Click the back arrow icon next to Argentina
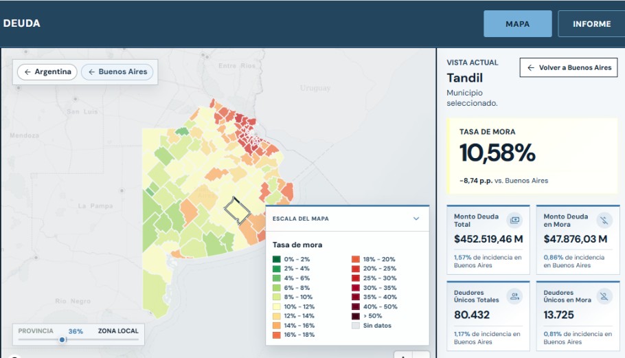 27,71
